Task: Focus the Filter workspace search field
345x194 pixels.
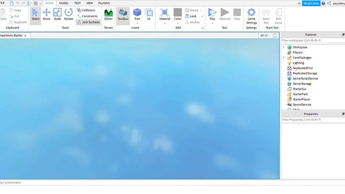Action: click(313, 40)
